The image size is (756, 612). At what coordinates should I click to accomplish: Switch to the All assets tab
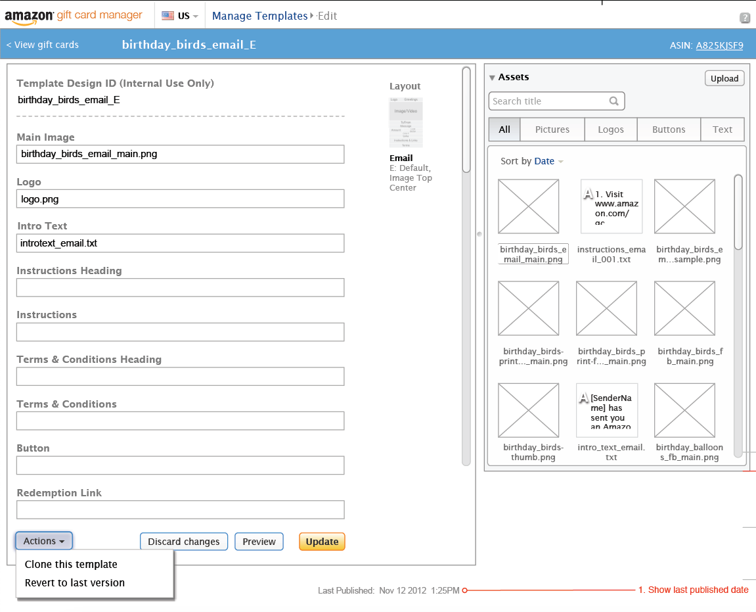click(x=504, y=129)
